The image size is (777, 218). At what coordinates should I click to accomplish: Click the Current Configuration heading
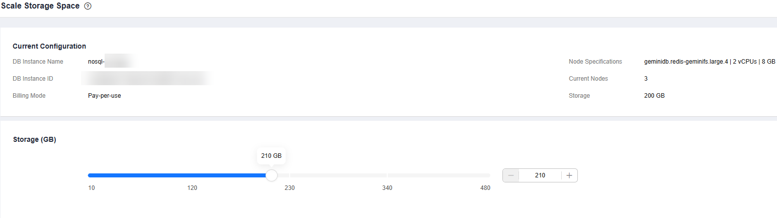49,46
